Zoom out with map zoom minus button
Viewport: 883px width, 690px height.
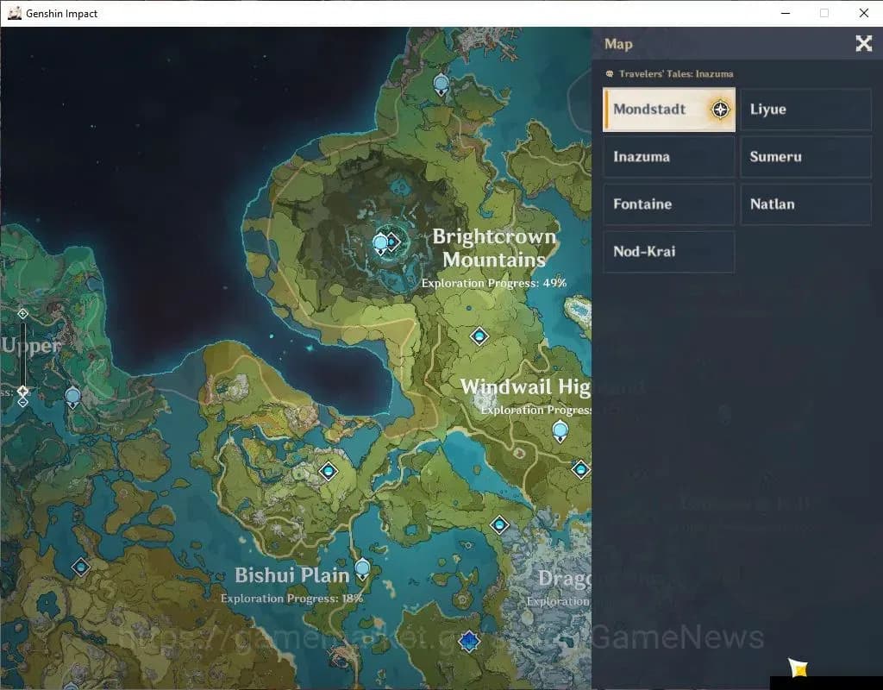22,402
